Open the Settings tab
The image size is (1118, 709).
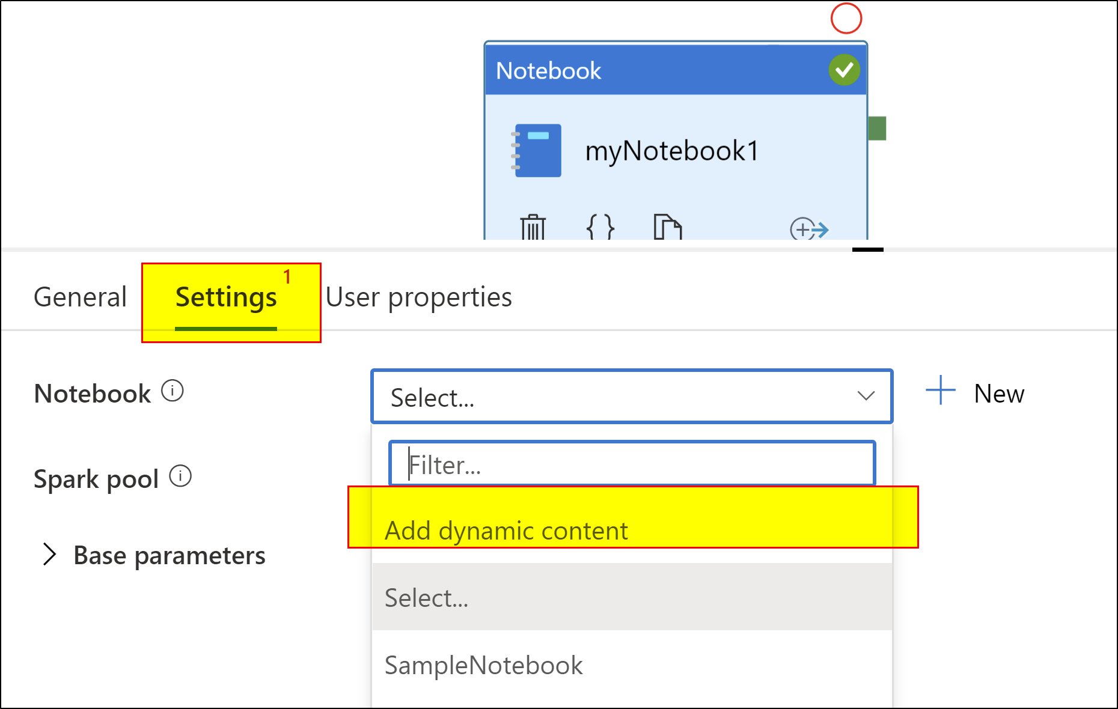pyautogui.click(x=225, y=296)
